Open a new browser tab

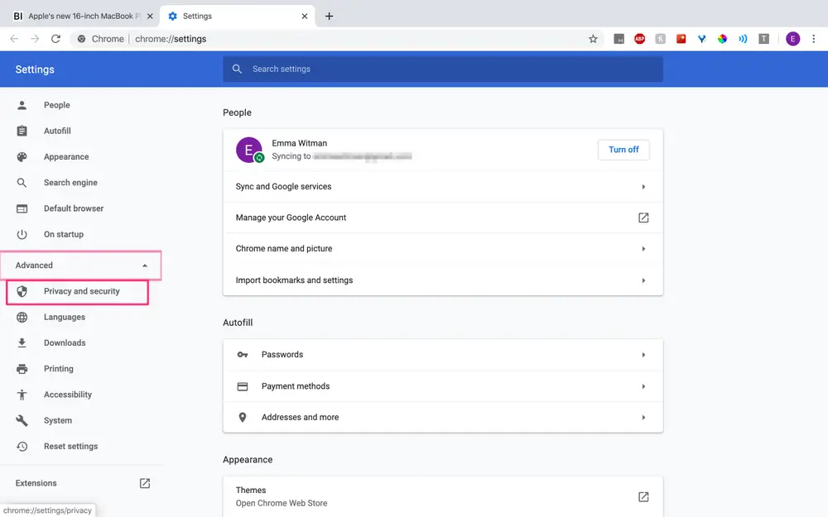click(x=329, y=16)
